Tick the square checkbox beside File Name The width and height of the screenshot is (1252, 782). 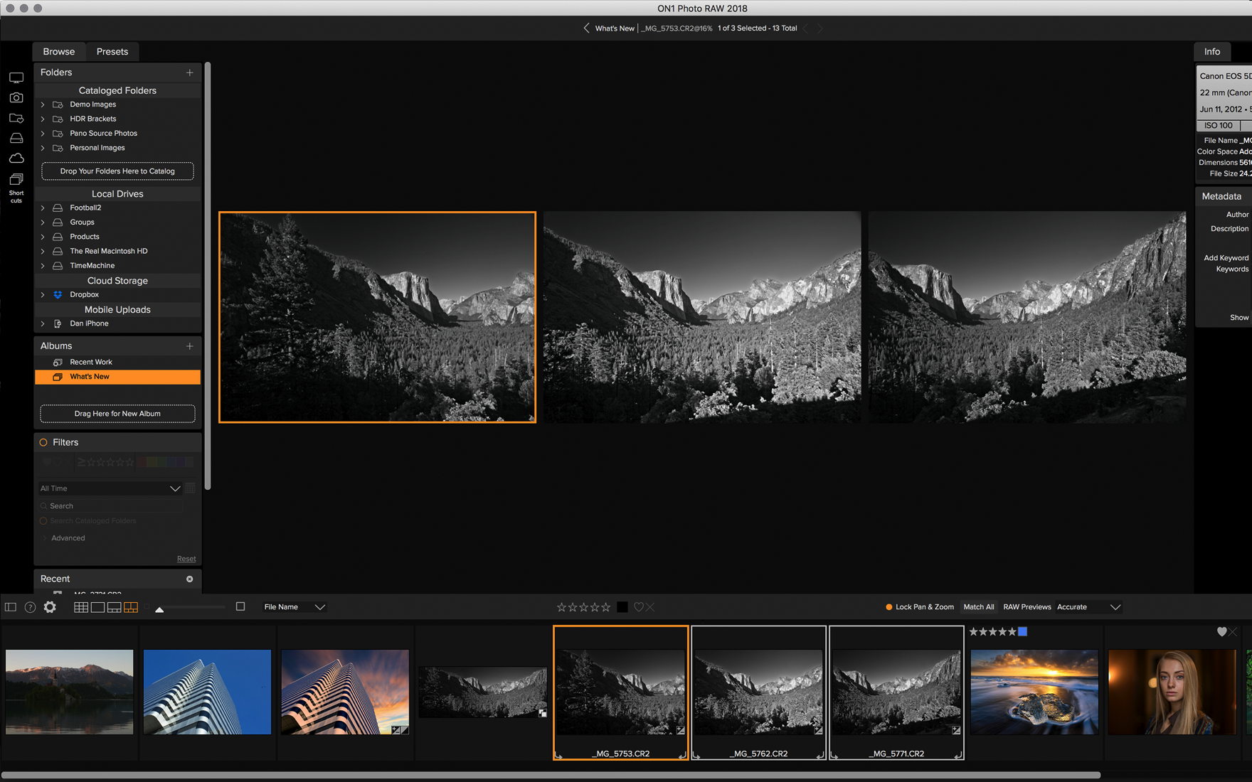tap(240, 606)
